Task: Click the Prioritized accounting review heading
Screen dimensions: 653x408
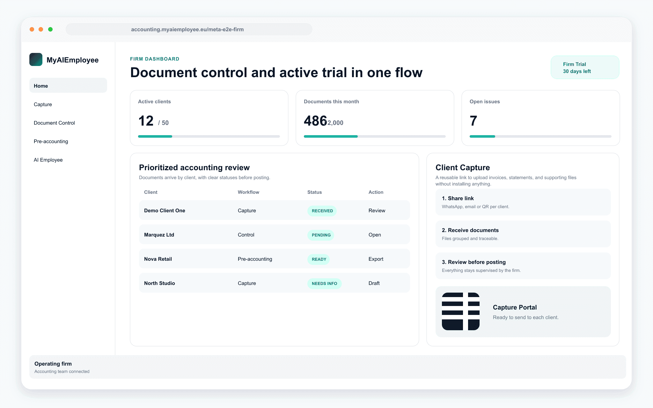Action: 194,167
